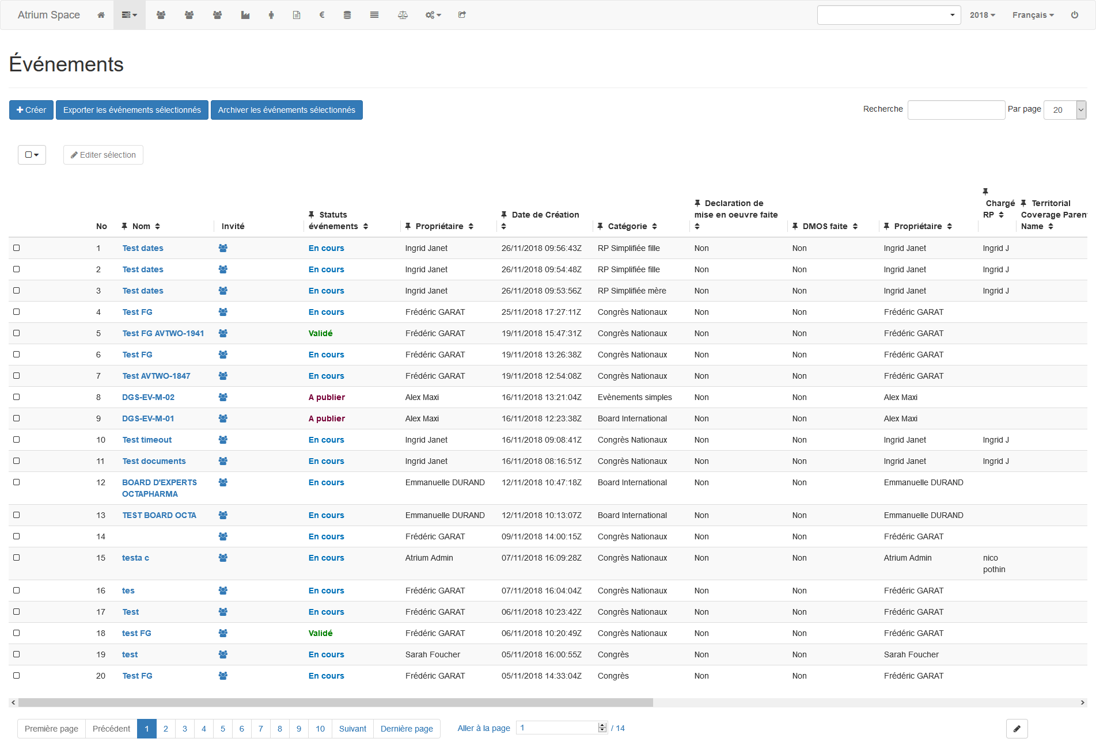Go to the home page icon
The width and height of the screenshot is (1096, 750).
click(x=101, y=15)
